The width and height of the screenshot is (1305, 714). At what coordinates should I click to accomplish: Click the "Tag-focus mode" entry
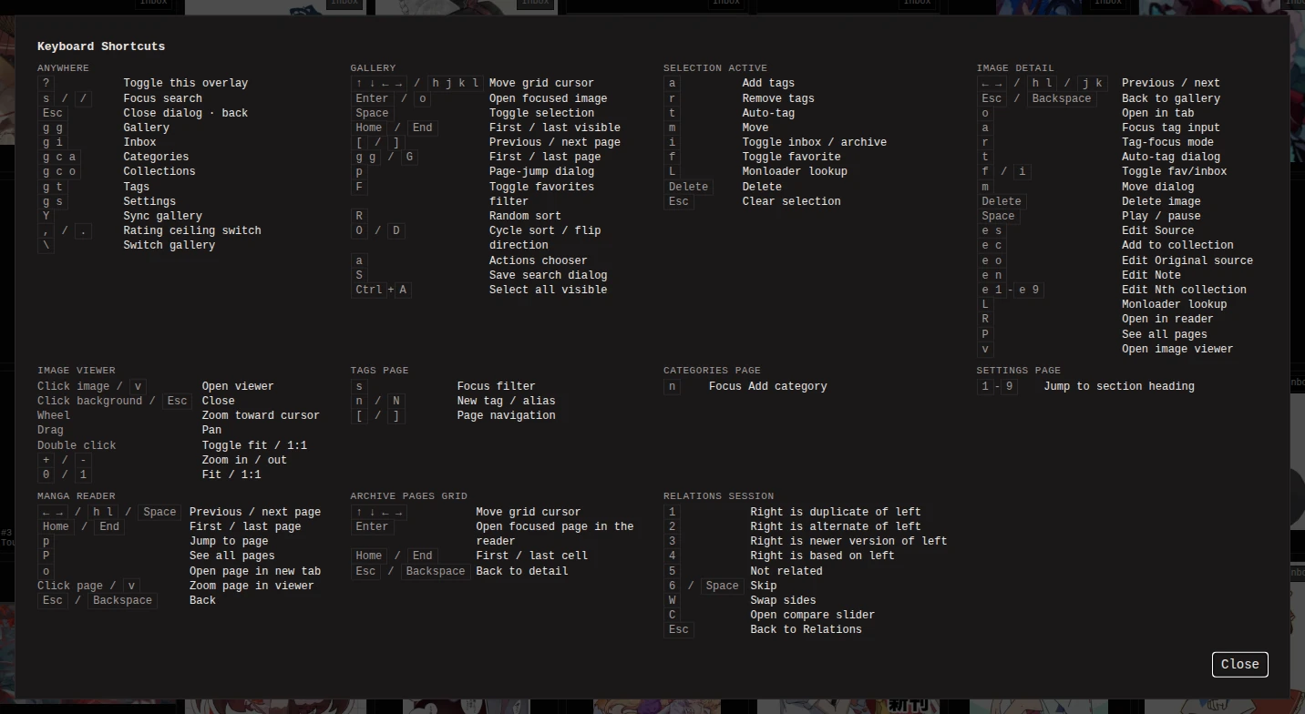1167,142
